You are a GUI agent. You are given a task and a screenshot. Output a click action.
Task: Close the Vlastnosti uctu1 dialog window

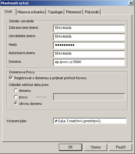[131, 3]
